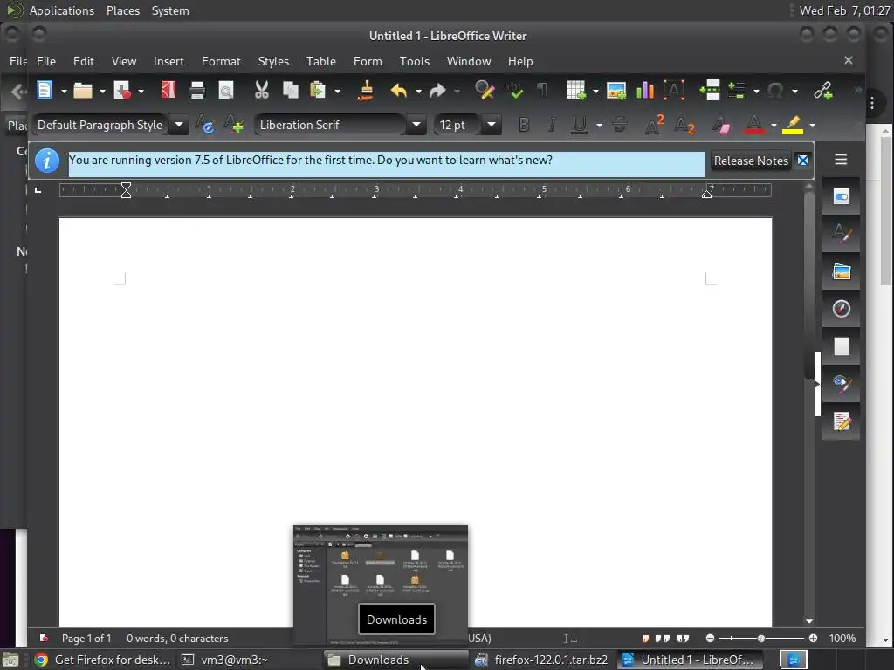Screen dimensions: 894x670
Task: Expand the font size dropdown
Action: point(492,125)
